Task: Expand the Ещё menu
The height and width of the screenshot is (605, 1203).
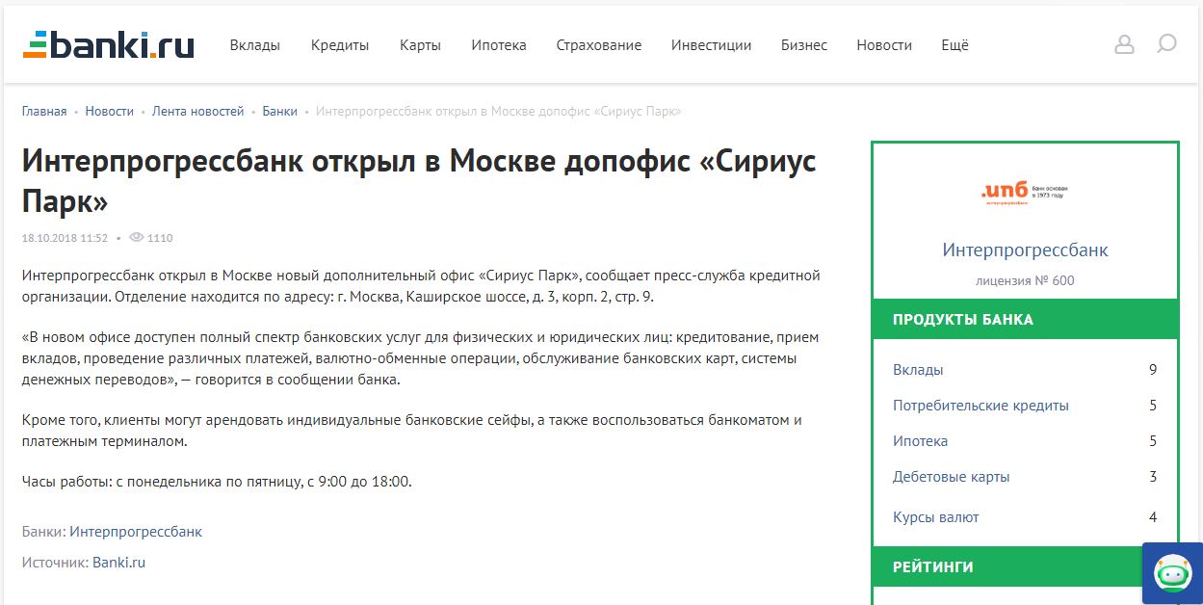Action: click(955, 45)
